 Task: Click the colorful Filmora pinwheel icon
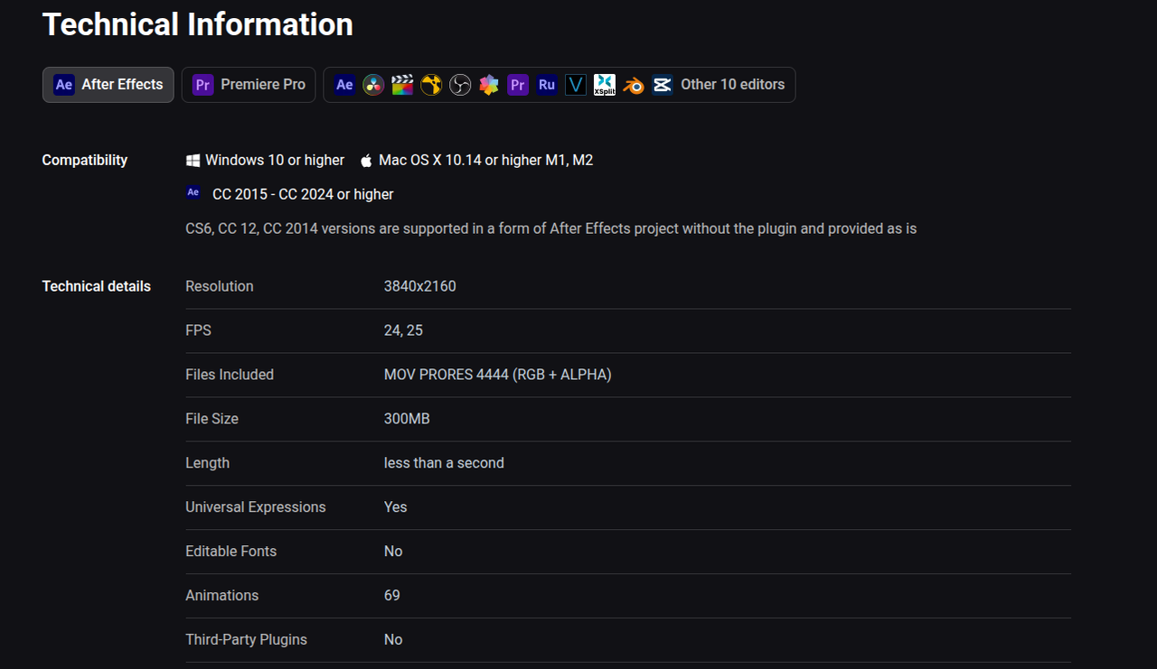tap(489, 85)
